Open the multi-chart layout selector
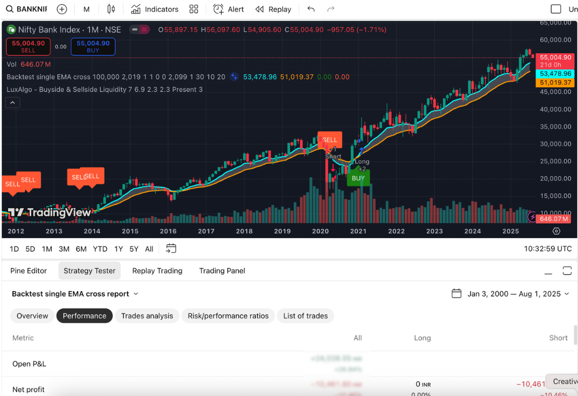This screenshot has height=396, width=578. click(194, 9)
